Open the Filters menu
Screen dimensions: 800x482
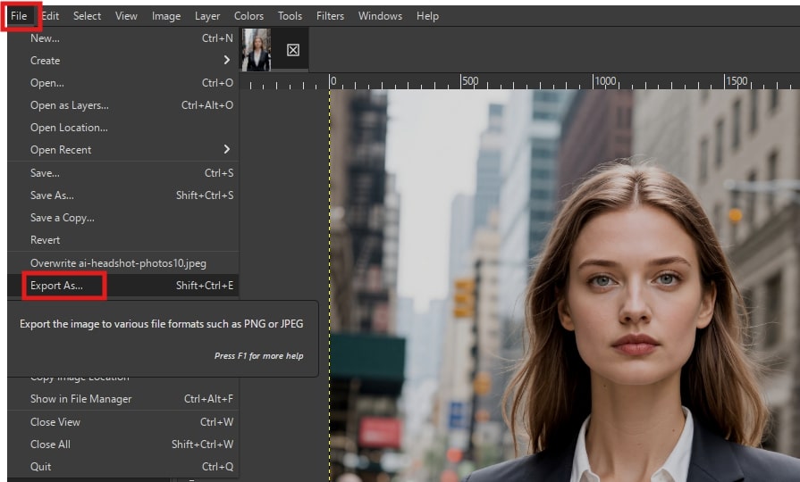[x=330, y=16]
